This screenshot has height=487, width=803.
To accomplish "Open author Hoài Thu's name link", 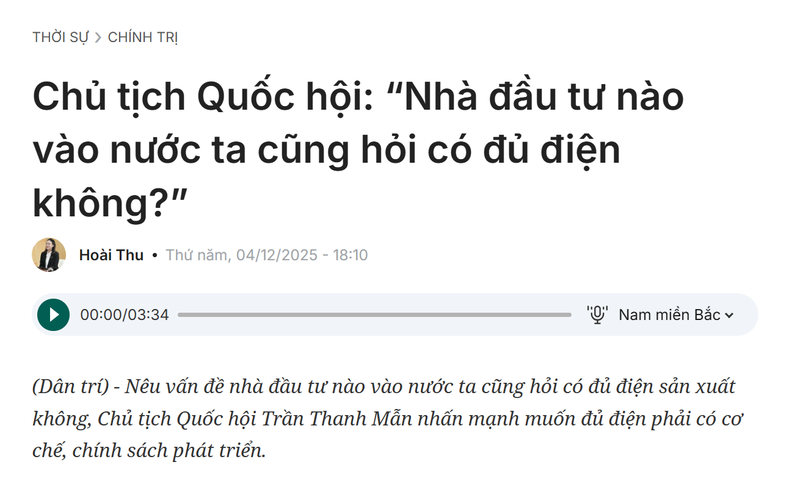I will click(111, 255).
